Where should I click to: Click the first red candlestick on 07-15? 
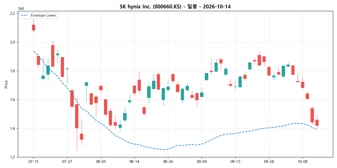click(x=33, y=27)
